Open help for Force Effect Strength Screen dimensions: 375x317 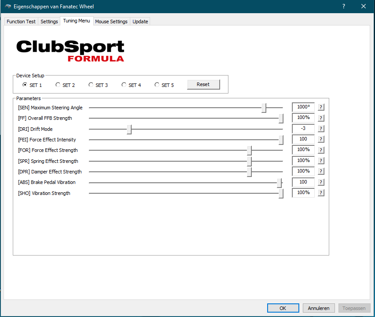[321, 150]
